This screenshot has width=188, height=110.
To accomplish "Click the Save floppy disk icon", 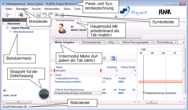I will 39,14.
